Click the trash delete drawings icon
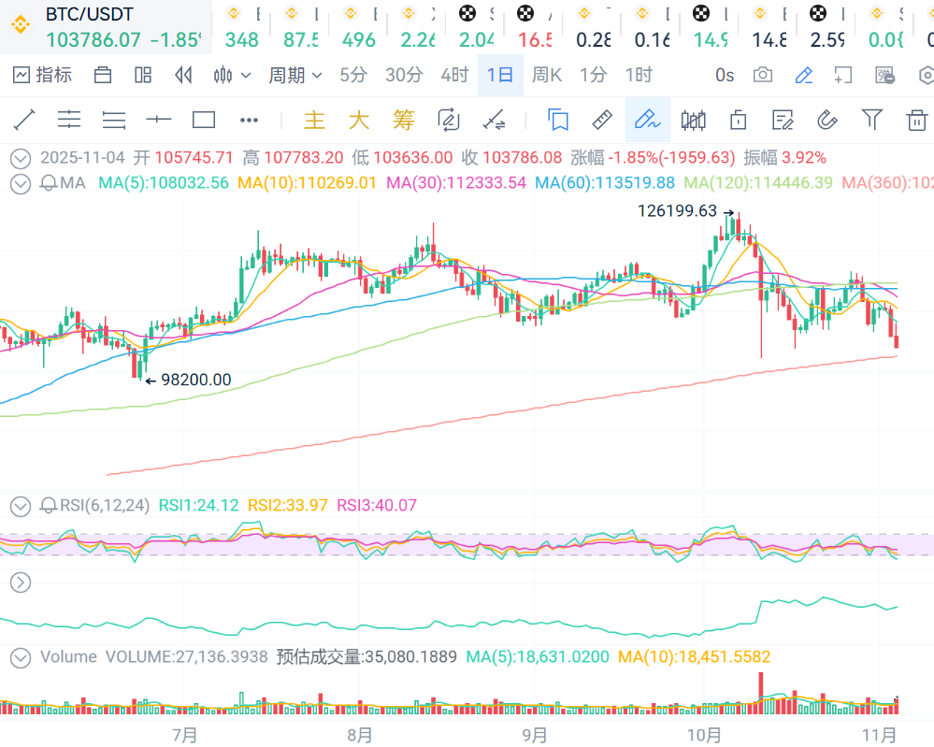 [x=916, y=120]
